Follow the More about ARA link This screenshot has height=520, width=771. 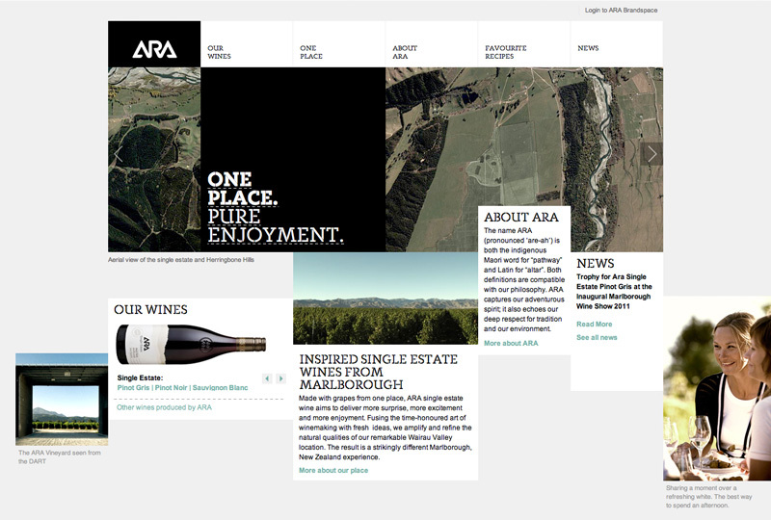[x=511, y=343]
